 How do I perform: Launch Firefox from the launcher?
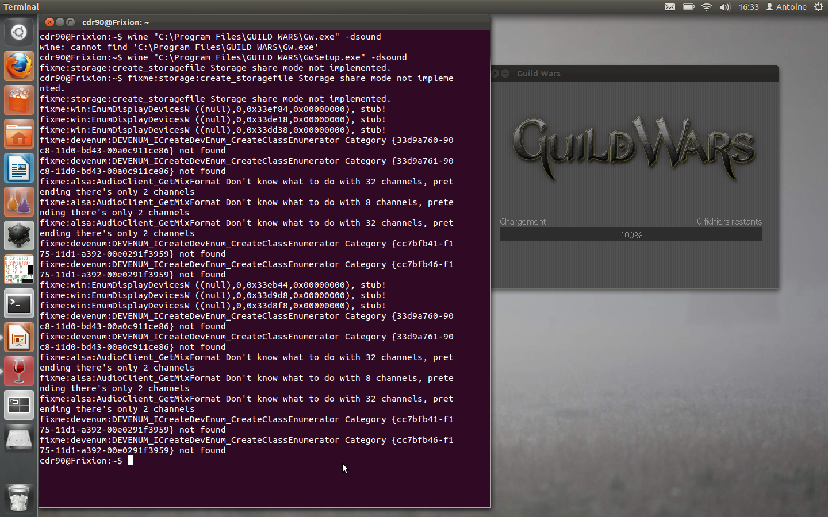[19, 66]
